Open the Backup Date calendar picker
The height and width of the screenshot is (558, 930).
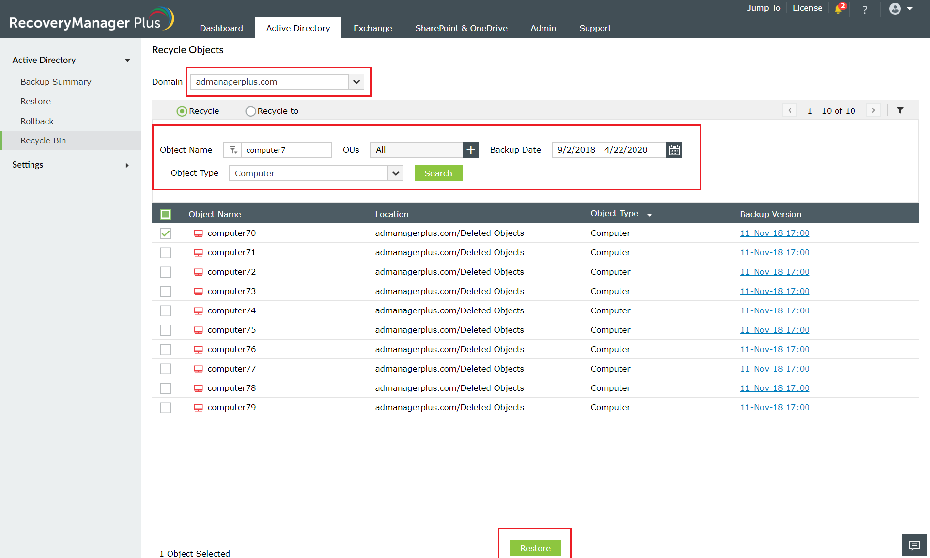(x=674, y=150)
